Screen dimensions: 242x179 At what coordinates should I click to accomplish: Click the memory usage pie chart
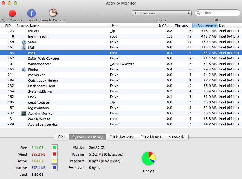149,159
